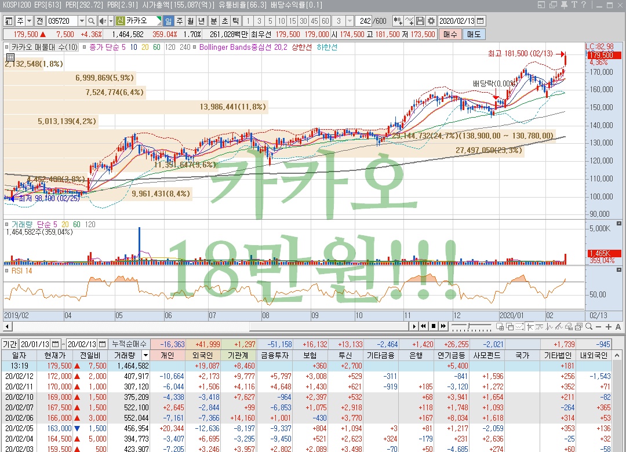Stop the chart replay
This screenshot has width=626, height=452.
click(x=434, y=326)
